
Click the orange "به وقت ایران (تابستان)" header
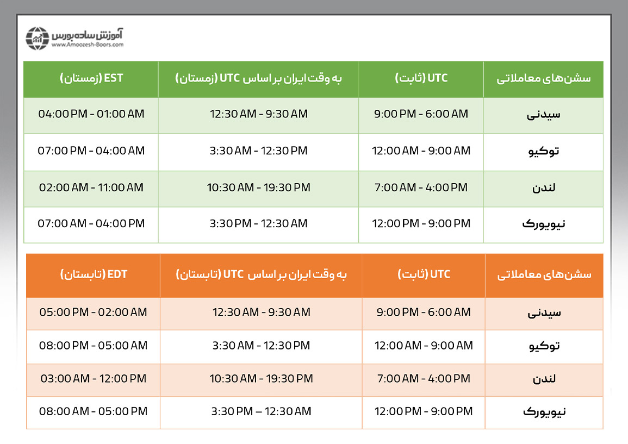click(x=262, y=274)
